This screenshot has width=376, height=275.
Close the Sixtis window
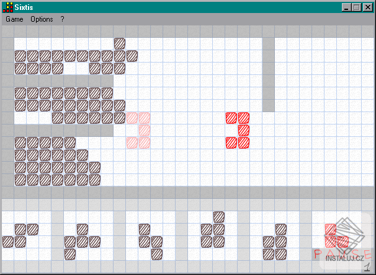tap(367, 7)
